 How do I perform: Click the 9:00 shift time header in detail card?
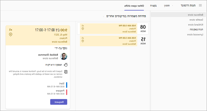[x=51, y=30]
